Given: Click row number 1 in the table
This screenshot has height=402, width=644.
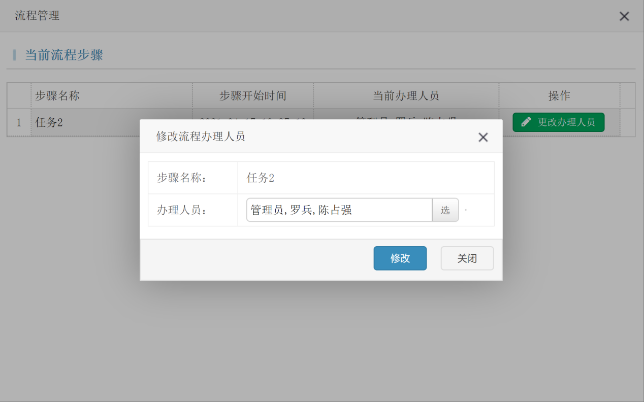Looking at the screenshot, I should tap(19, 122).
